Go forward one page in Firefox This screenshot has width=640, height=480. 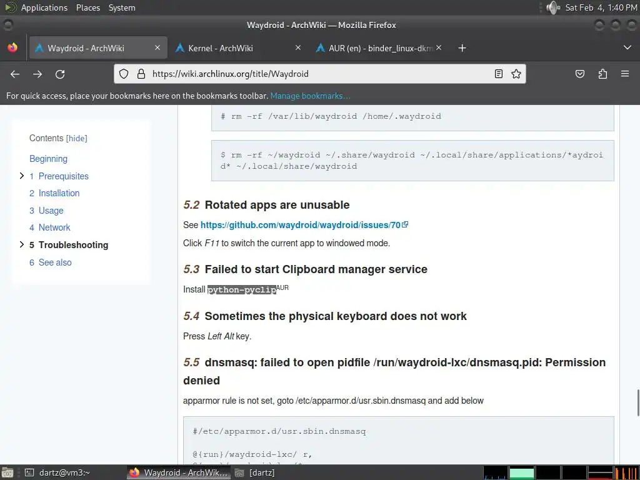[37, 74]
